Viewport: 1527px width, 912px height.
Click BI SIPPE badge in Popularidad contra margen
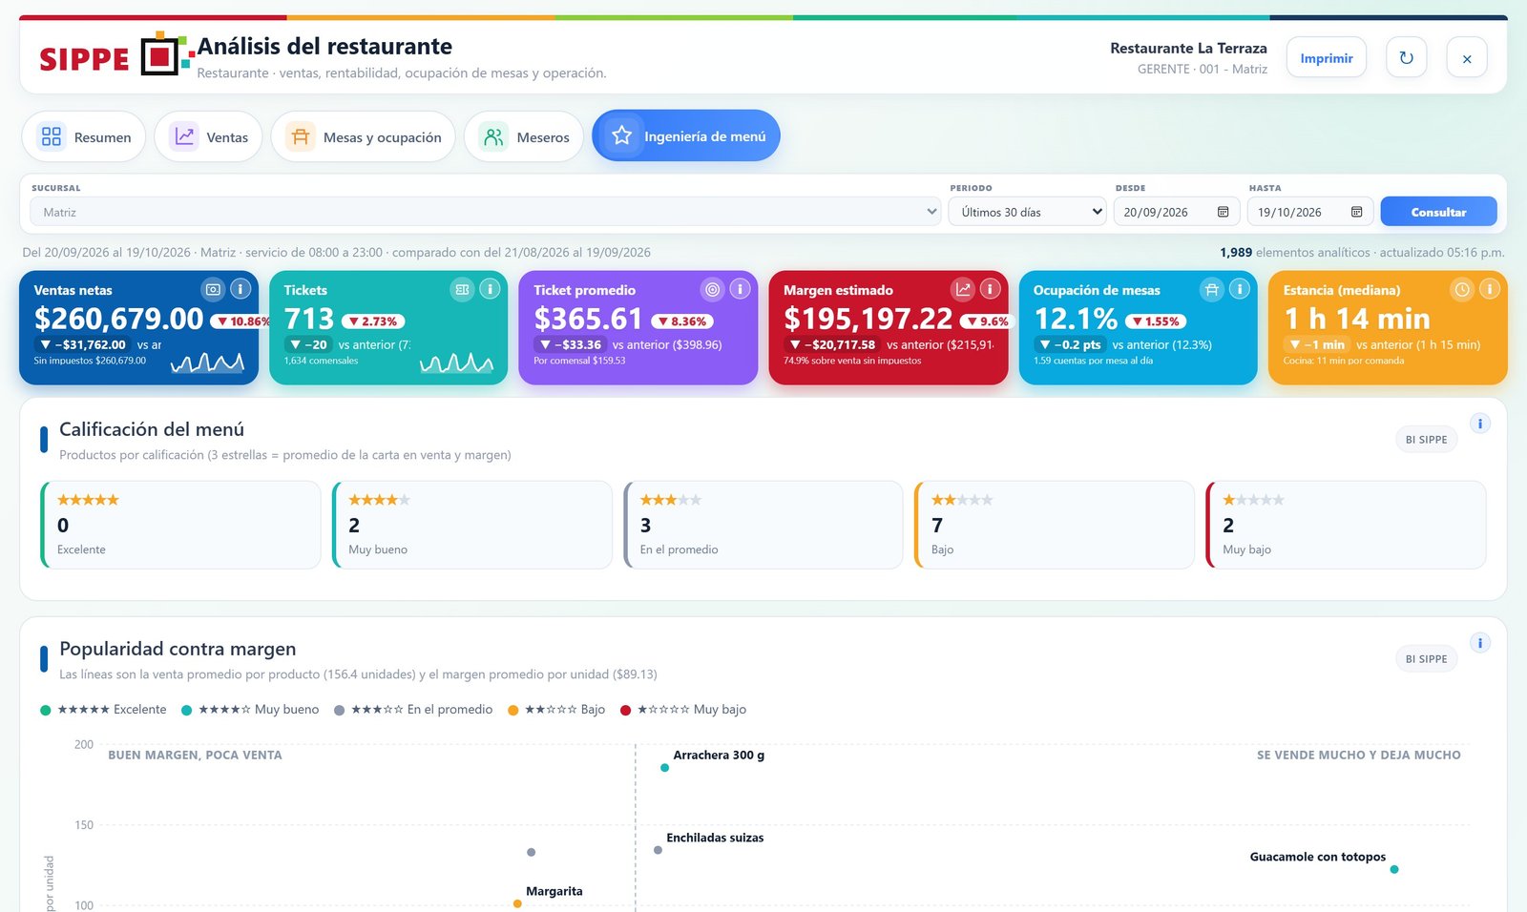[x=1426, y=659]
